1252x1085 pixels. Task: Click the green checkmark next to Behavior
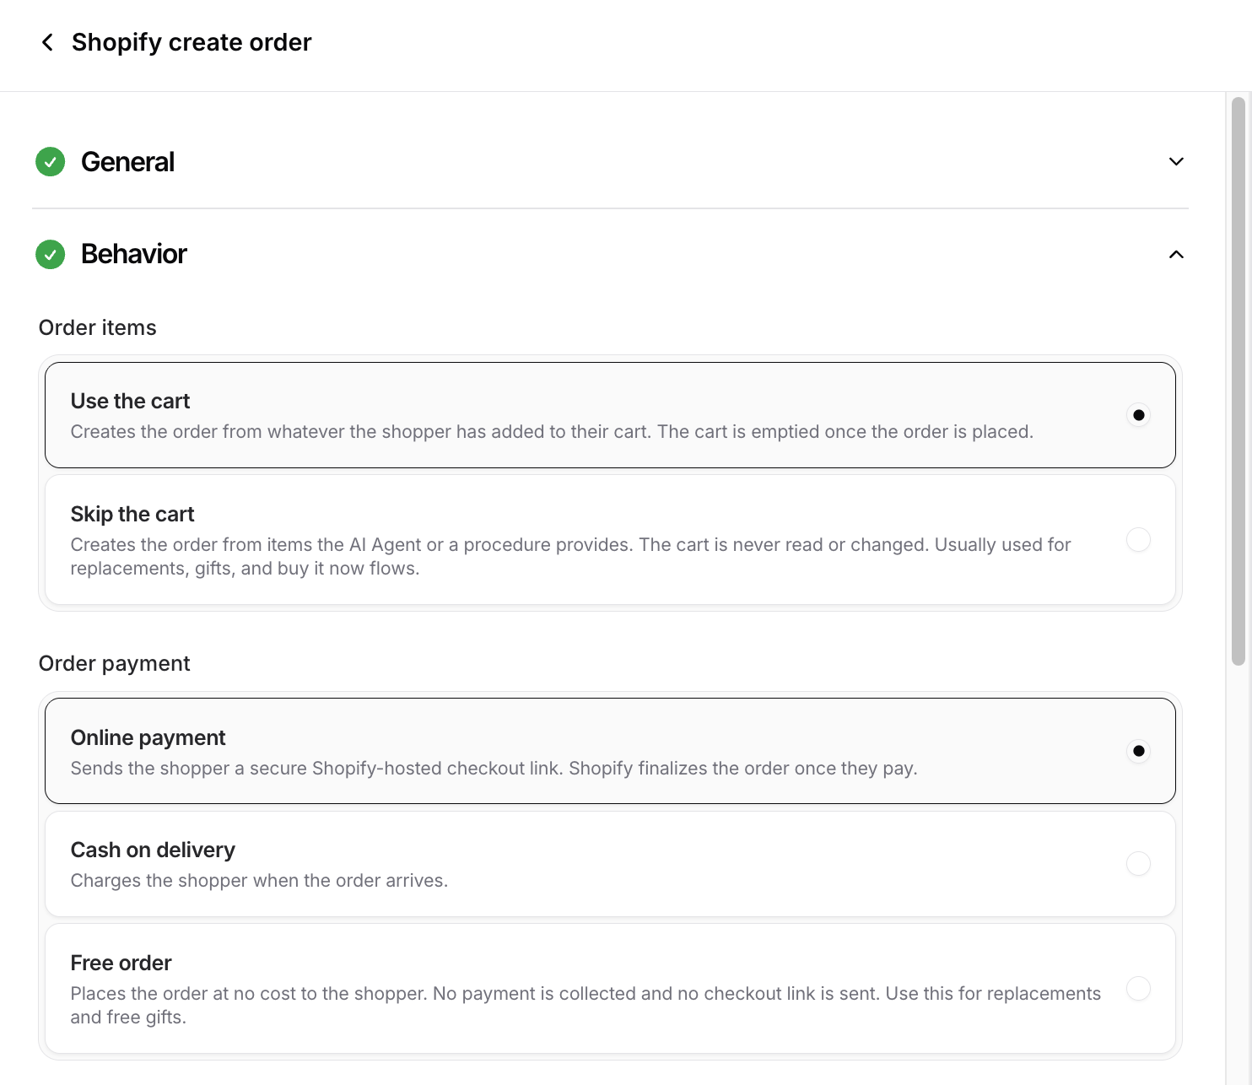coord(51,254)
